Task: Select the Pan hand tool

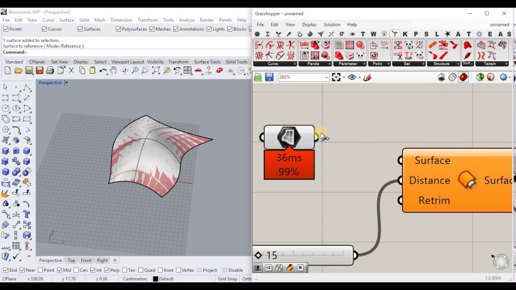Action: click(x=113, y=71)
